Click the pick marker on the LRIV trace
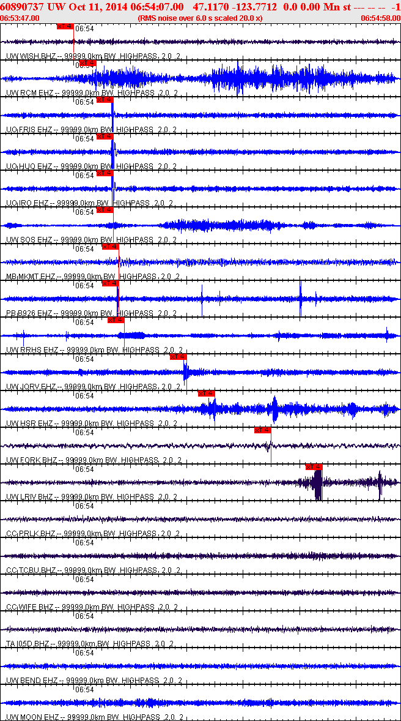This screenshot has height=721, width=401. [314, 467]
